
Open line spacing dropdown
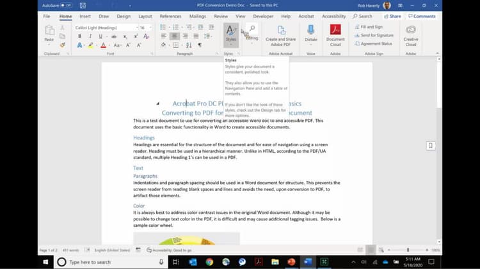212,36
